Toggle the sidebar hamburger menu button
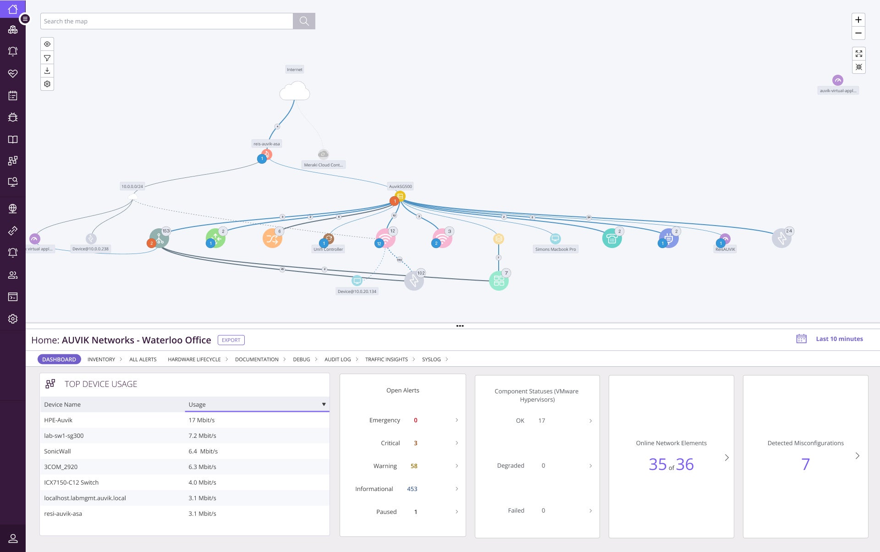The image size is (880, 552). 25,19
